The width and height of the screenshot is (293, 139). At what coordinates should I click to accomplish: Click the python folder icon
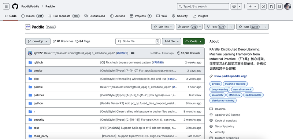click(x=30, y=103)
